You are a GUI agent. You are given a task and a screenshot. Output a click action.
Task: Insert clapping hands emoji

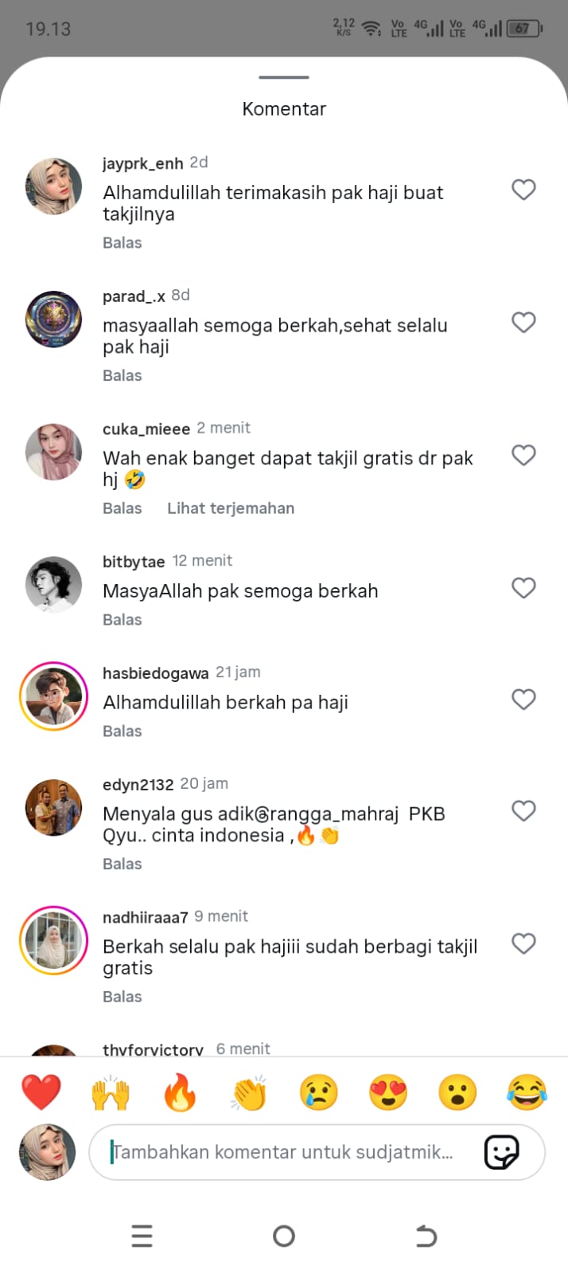(x=249, y=1092)
